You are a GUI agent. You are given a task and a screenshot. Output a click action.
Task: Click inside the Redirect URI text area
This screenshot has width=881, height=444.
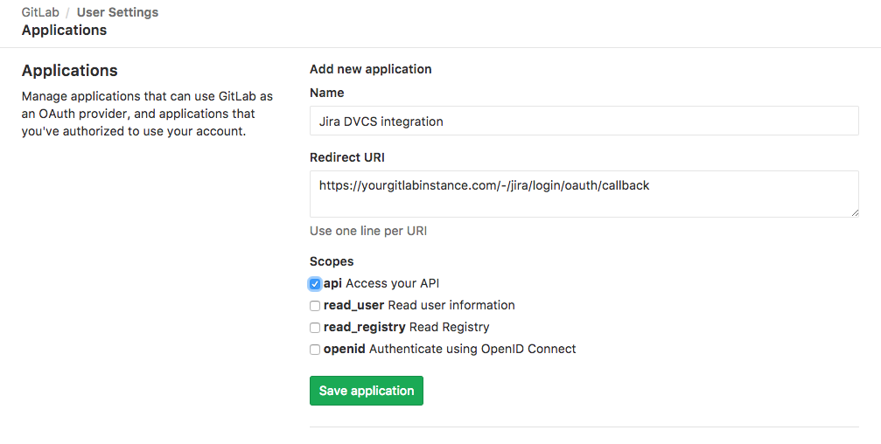click(x=584, y=193)
